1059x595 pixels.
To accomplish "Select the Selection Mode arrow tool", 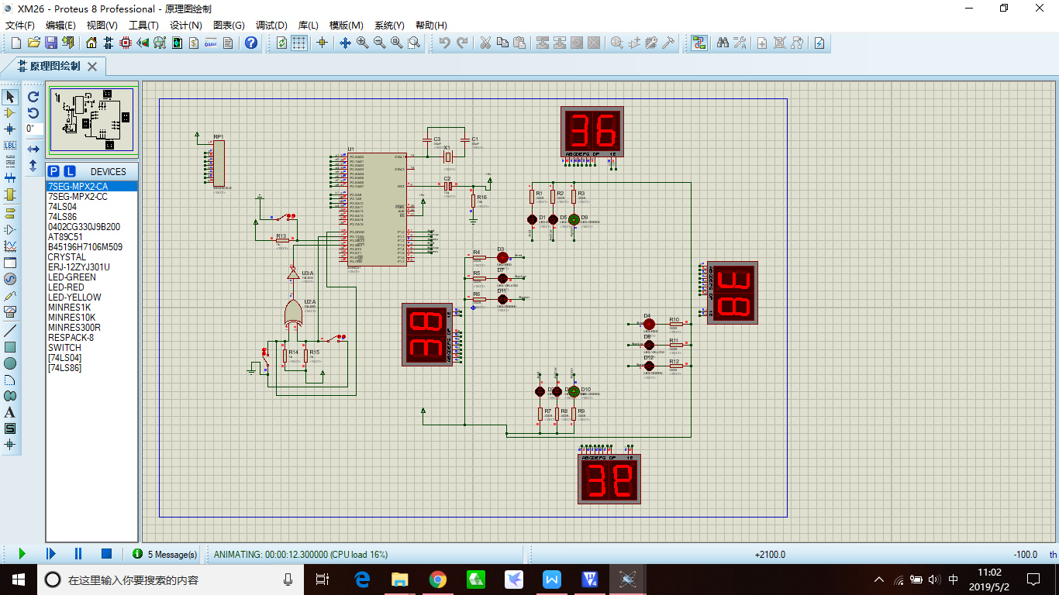I will (x=10, y=97).
